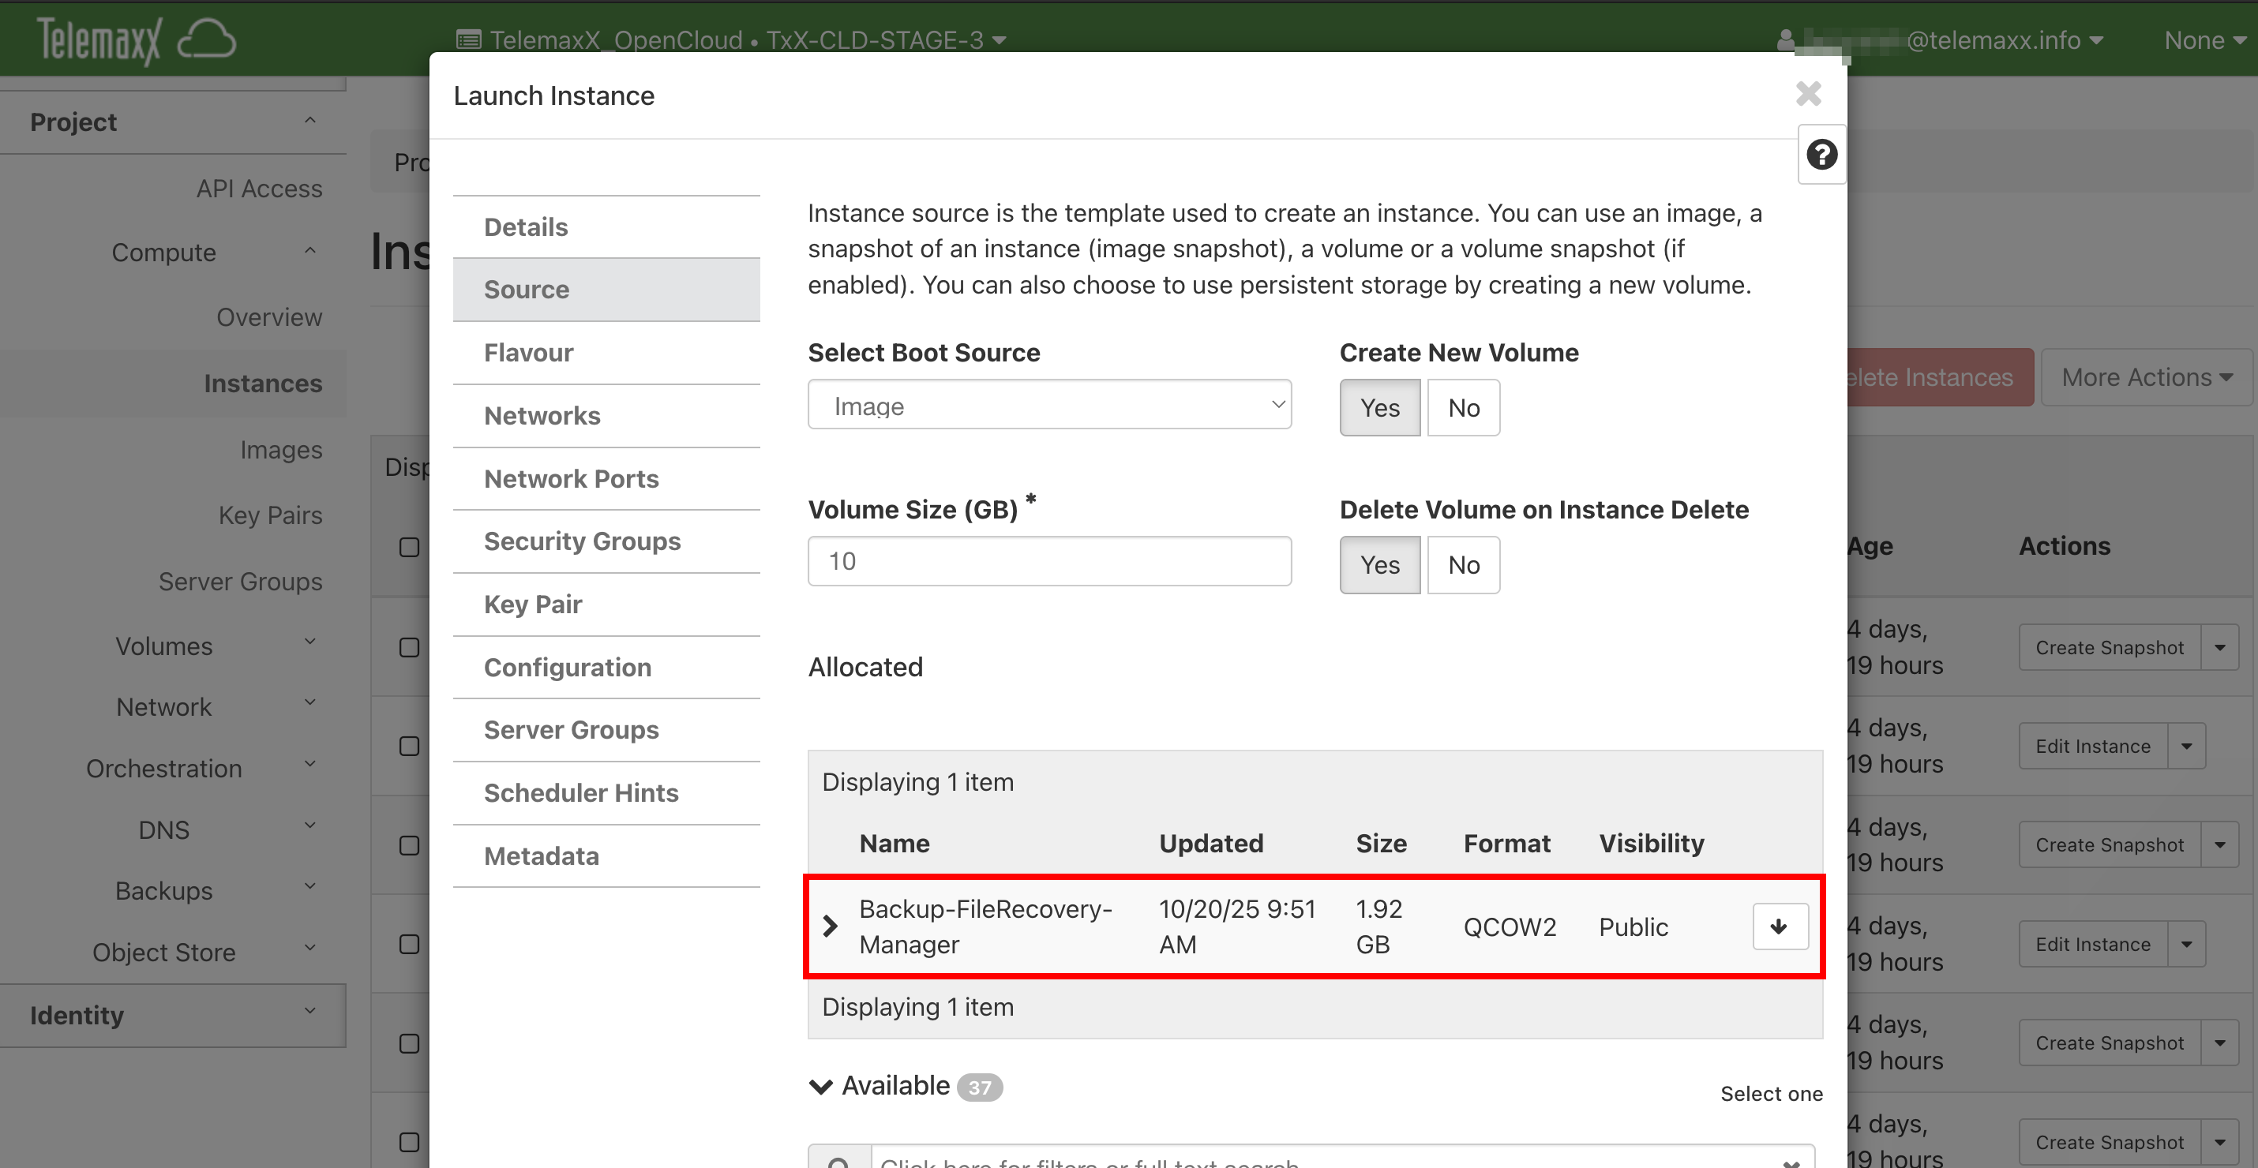Go to the Networks step

click(542, 415)
